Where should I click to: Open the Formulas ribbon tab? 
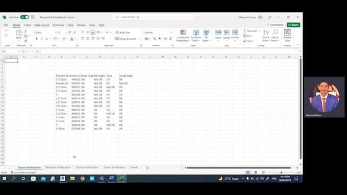click(x=58, y=25)
